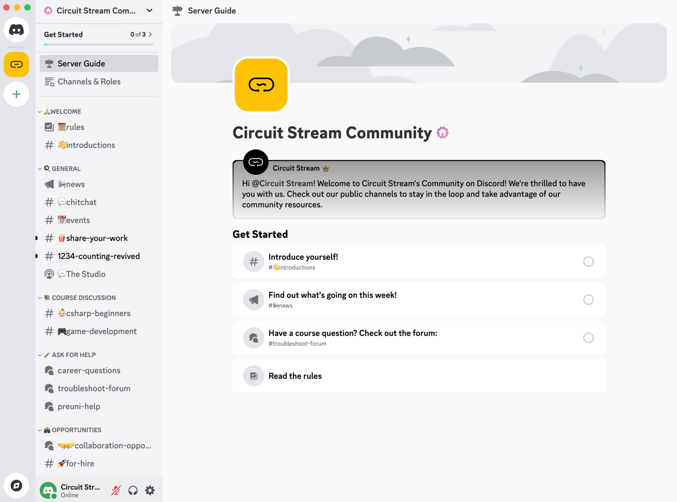Select the Circuit Stream server icon in sidebar

coord(16,64)
